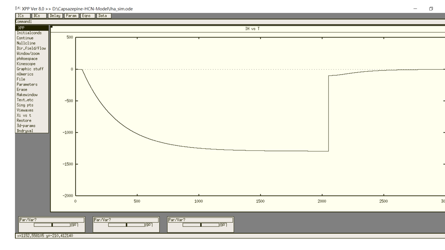Minimize the XPP window

[415, 9]
